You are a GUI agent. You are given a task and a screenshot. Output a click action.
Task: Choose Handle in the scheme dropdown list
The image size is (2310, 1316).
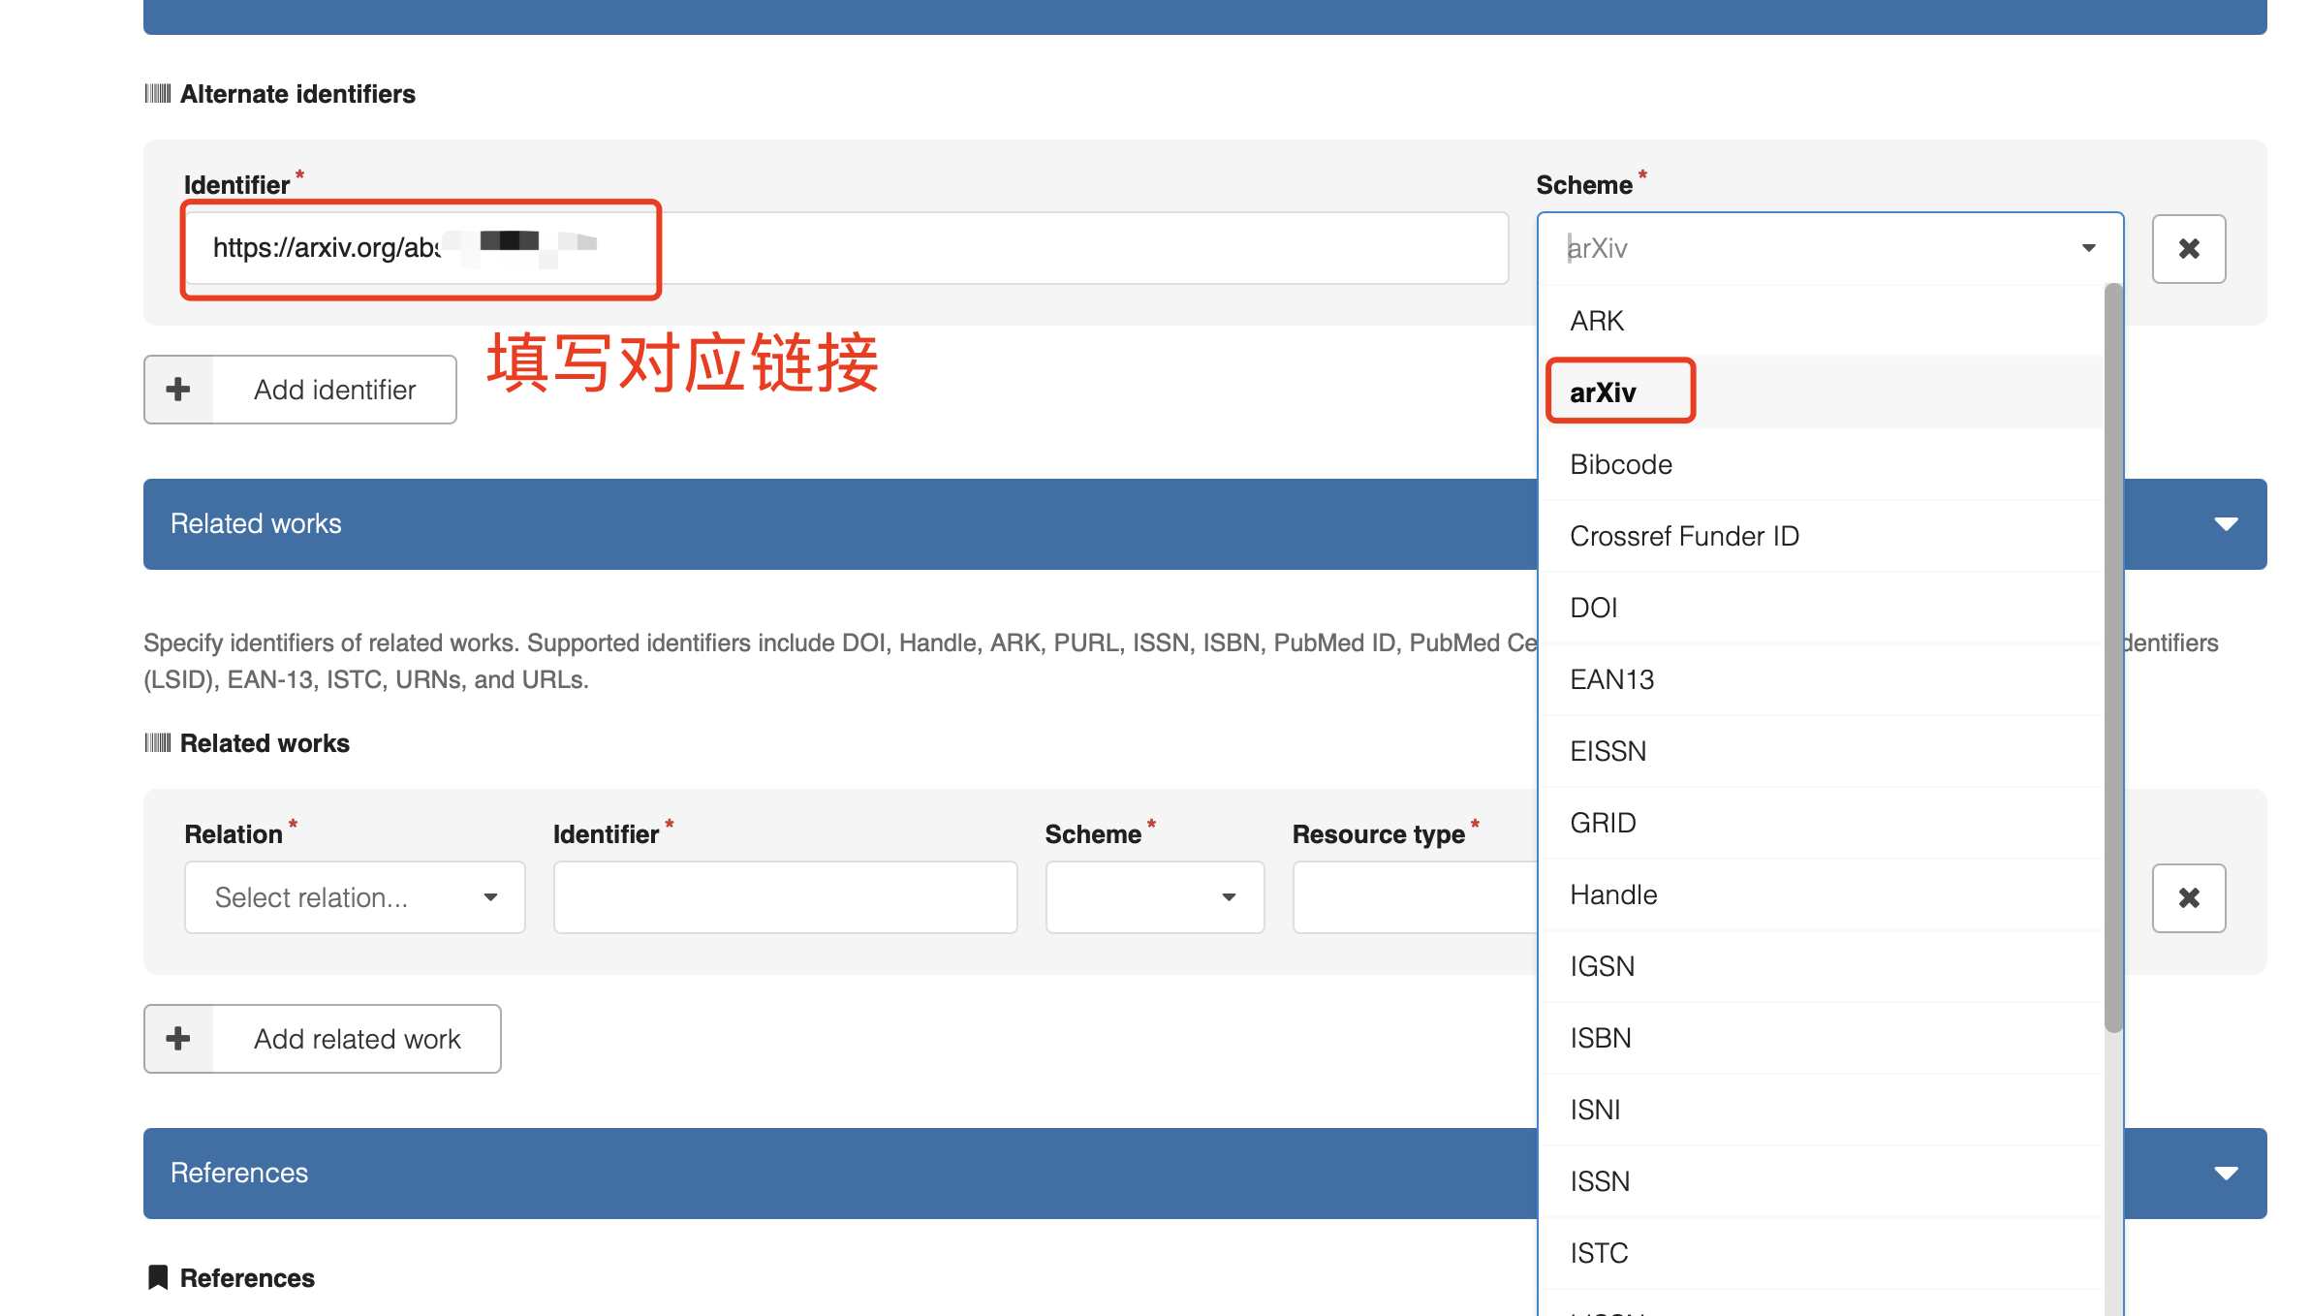coord(1612,893)
